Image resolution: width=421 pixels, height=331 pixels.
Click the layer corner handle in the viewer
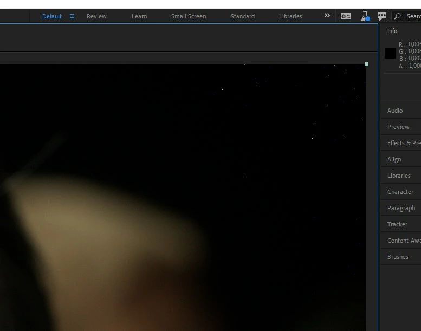366,64
